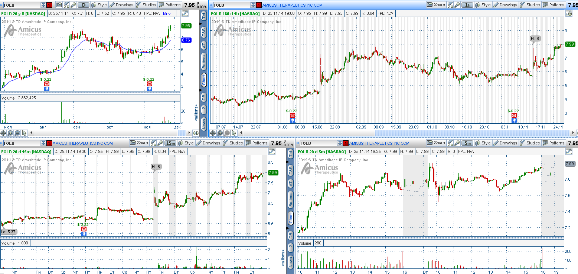Expand symbol dropdown in 1h chart
578x274 pixels.
pos(253,5)
